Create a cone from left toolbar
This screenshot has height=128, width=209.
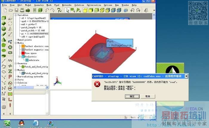4,40
